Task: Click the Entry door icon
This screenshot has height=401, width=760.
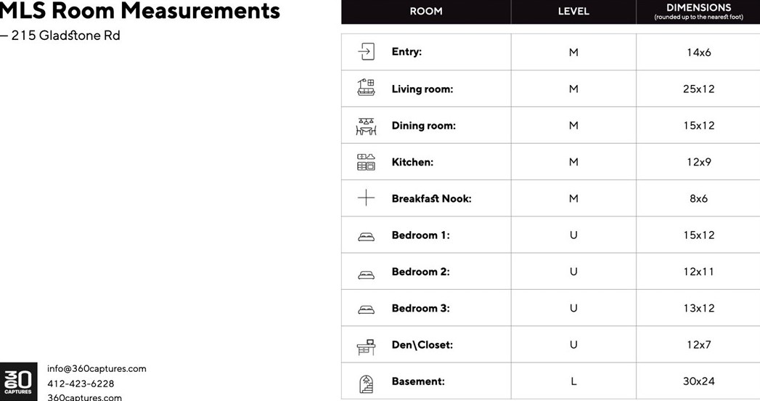Action: (x=367, y=52)
